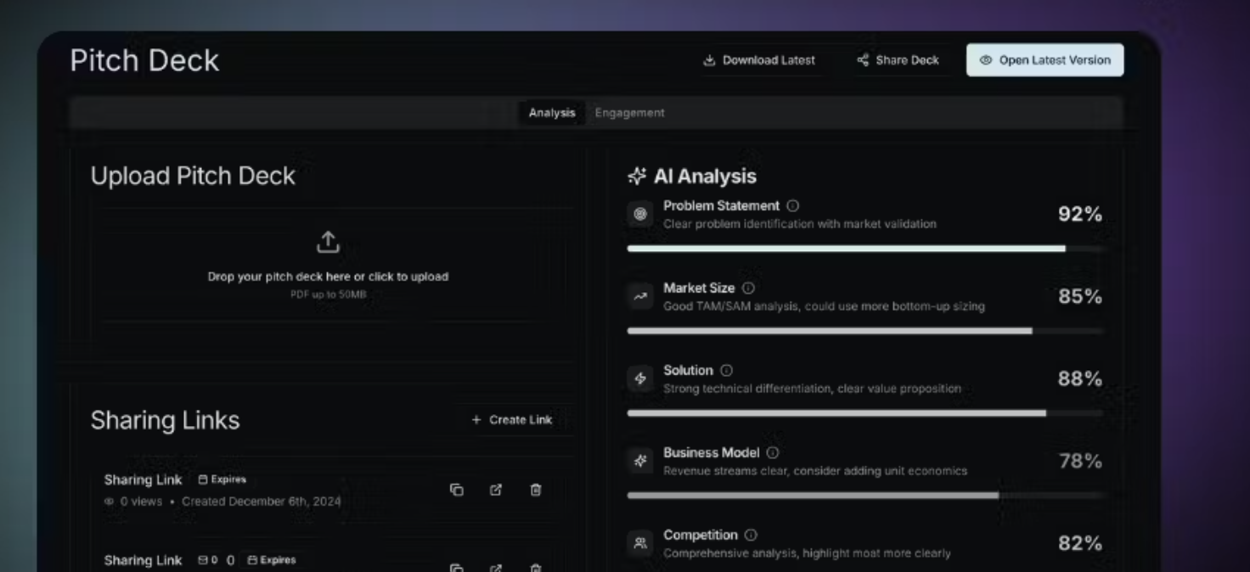The height and width of the screenshot is (572, 1250).
Task: Show info for Market Size
Action: click(x=748, y=289)
